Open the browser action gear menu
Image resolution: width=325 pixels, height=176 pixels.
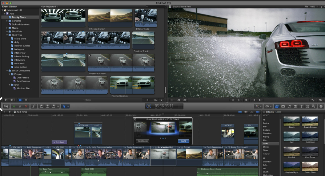(x=12, y=100)
